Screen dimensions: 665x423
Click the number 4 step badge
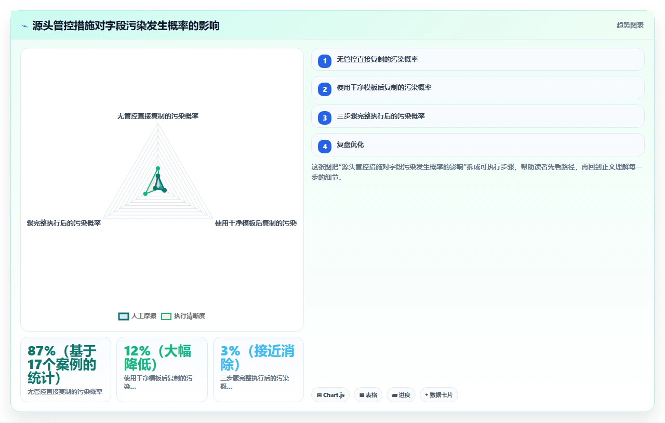coord(325,147)
